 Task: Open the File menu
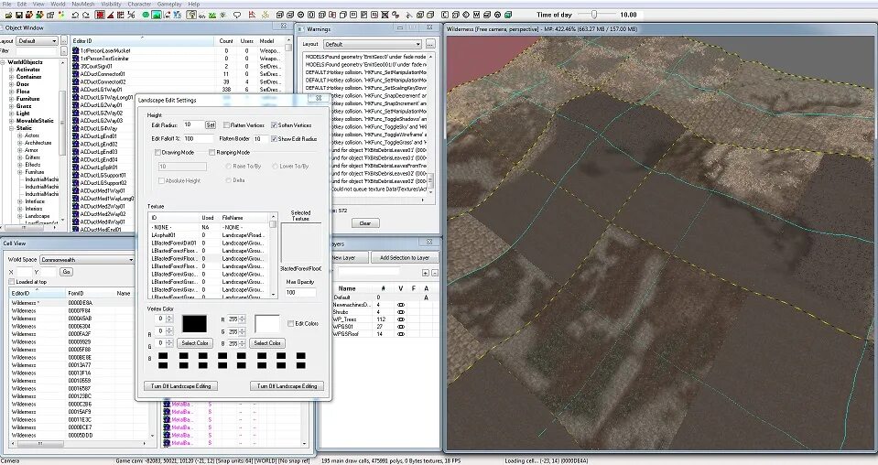click(6, 4)
